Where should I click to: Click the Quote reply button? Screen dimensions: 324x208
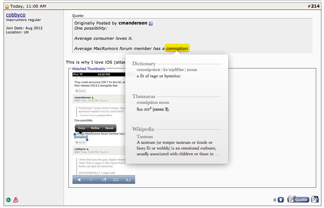[x=298, y=199]
